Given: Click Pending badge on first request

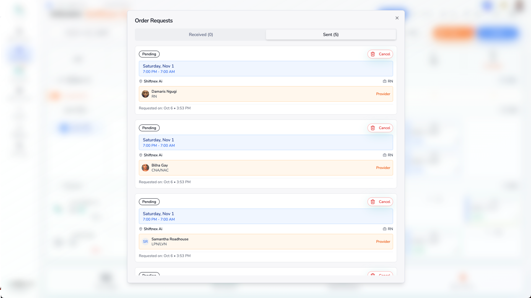Looking at the screenshot, I should click(149, 54).
